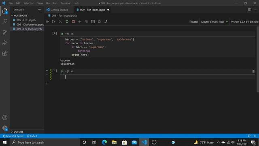Open the Accounts menu icon
259x146 pixels.
click(5, 117)
